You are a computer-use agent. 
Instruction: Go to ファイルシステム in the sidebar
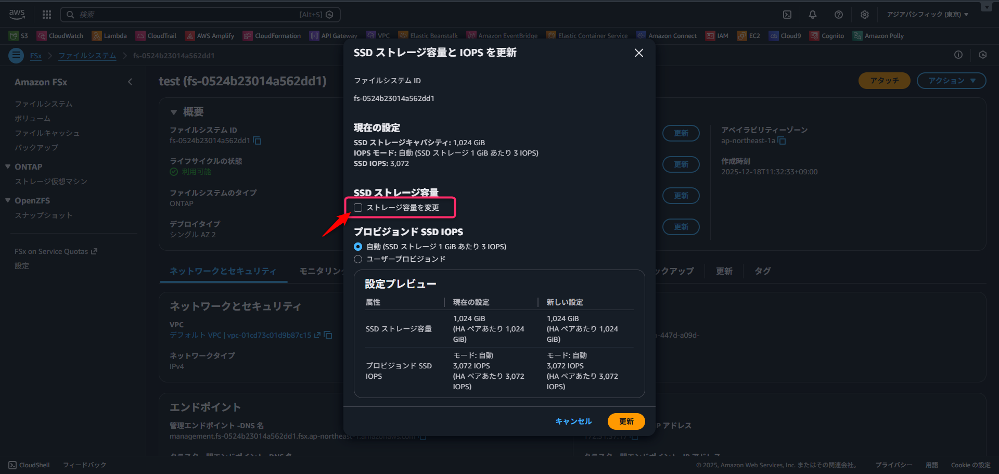click(x=44, y=104)
